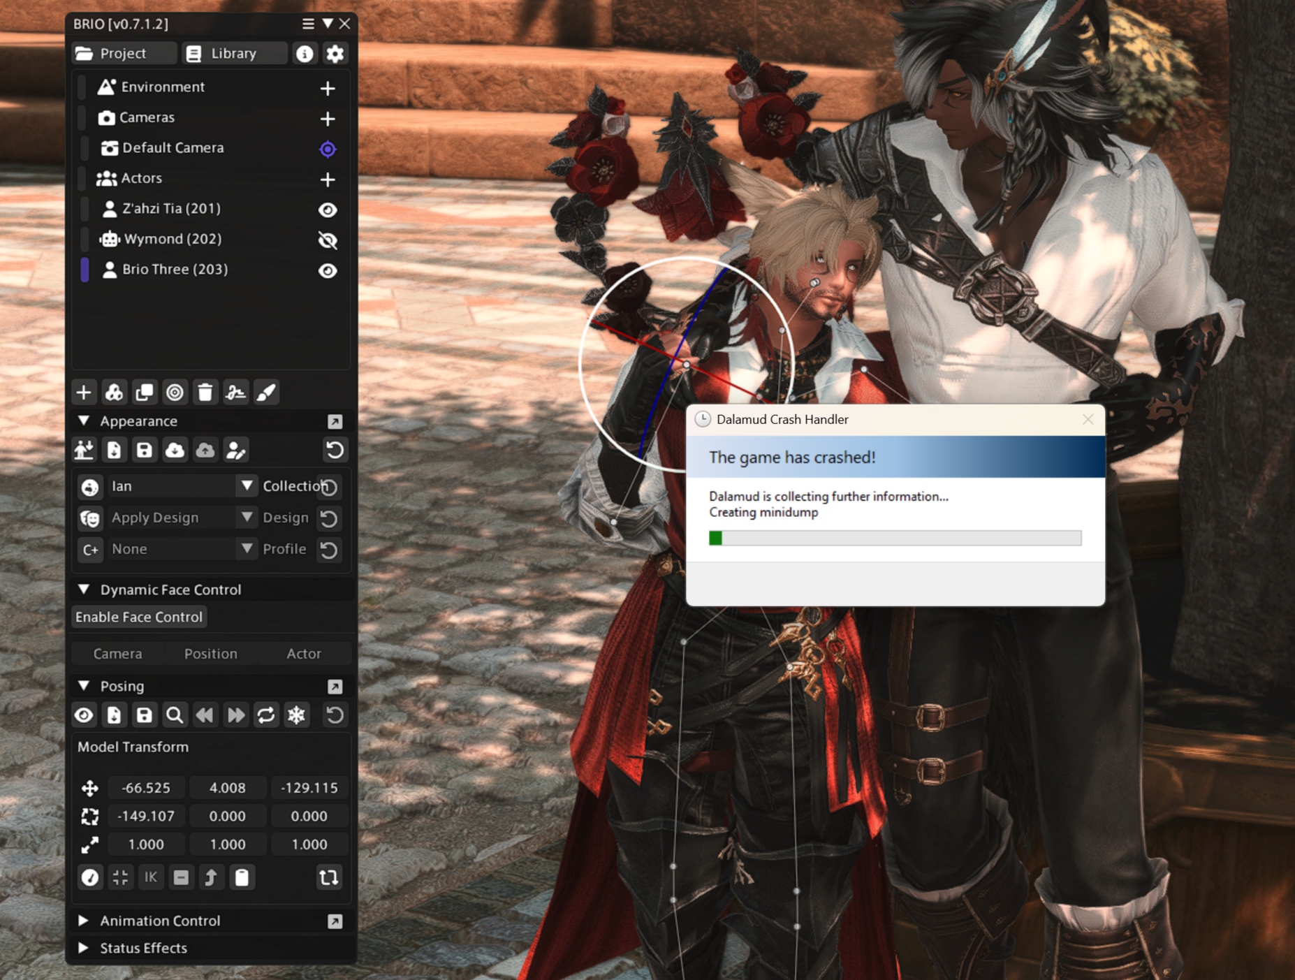This screenshot has width=1295, height=980.
Task: Click the paintbrush icon in actor toolbar
Action: click(x=266, y=393)
